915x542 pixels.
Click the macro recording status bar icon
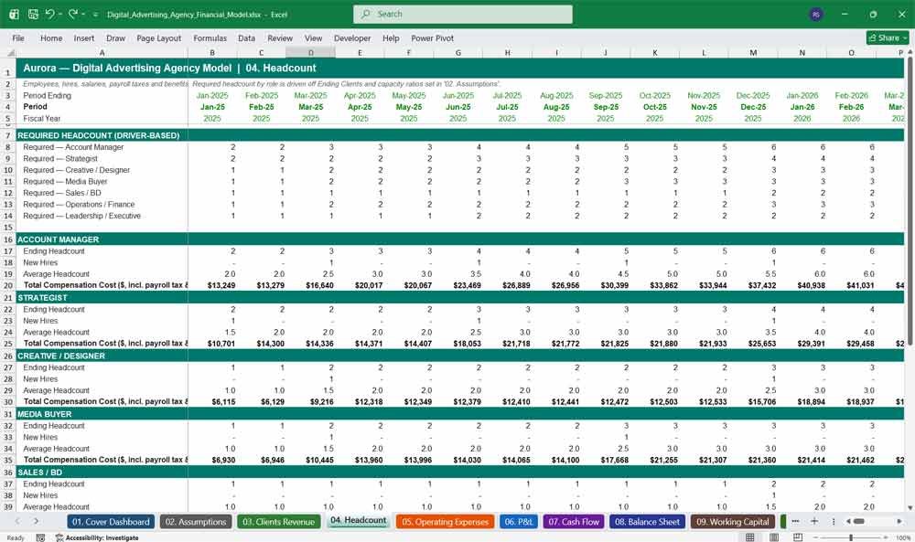point(40,537)
